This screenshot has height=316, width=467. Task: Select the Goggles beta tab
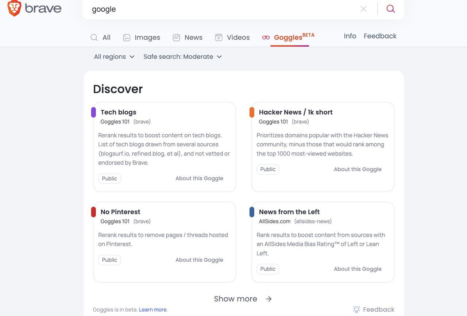click(x=289, y=37)
